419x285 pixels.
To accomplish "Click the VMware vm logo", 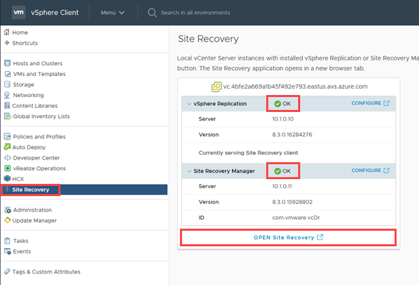I will point(18,12).
